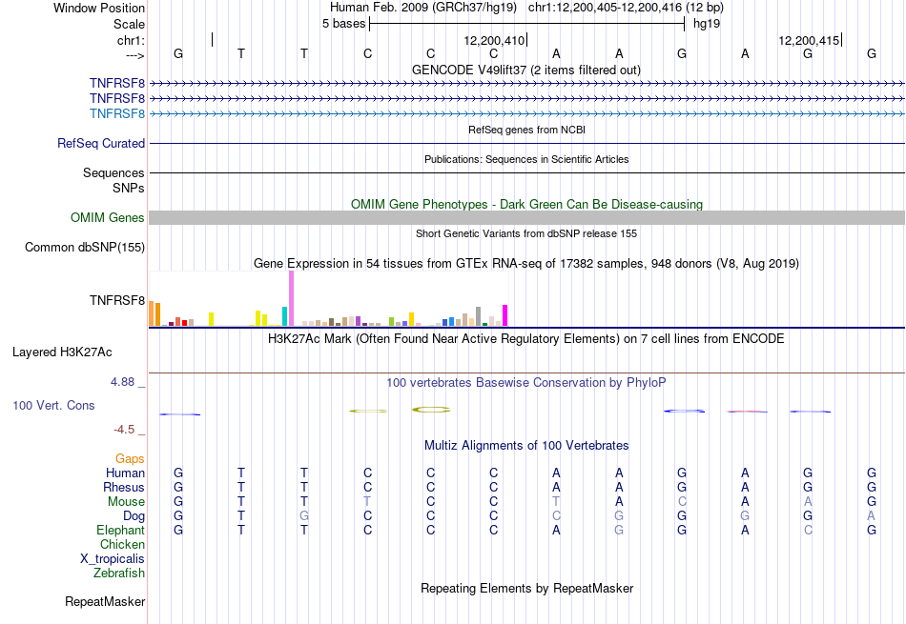This screenshot has height=624, width=906.
Task: Click 'OMIM Gene Phenotypes' green track title
Action: [526, 204]
